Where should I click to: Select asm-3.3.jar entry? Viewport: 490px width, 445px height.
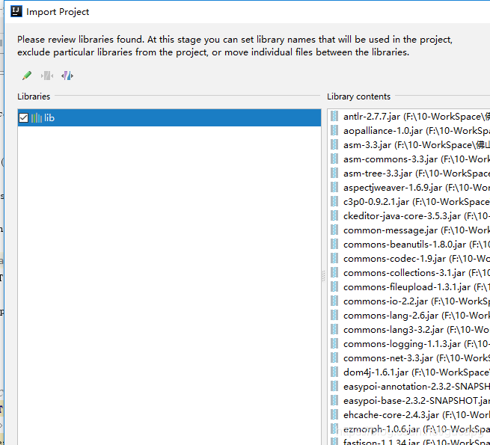[x=410, y=145]
